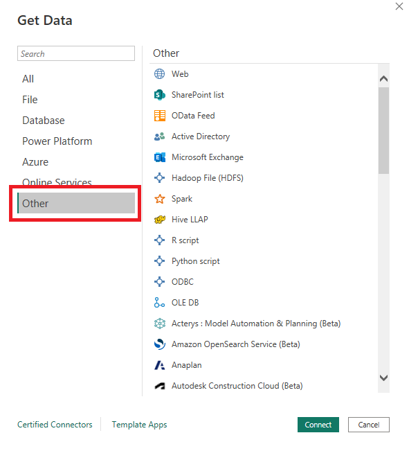The height and width of the screenshot is (451, 409).
Task: Click the scrollbar down arrow
Action: click(x=383, y=378)
